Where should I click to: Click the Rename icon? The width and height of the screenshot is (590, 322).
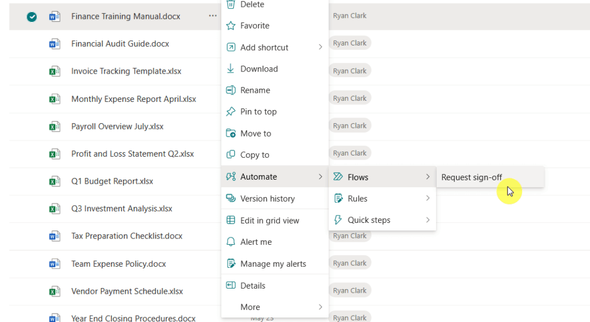[230, 90]
